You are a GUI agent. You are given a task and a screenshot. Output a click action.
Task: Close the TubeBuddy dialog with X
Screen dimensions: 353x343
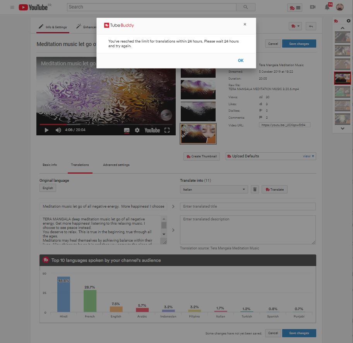[x=245, y=24]
